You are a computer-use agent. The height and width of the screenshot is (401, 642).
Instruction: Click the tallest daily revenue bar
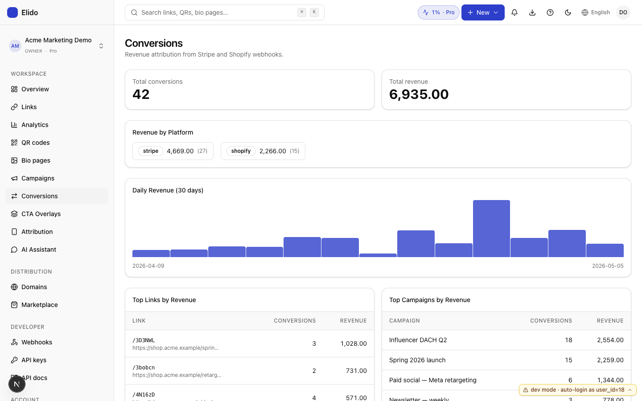pyautogui.click(x=491, y=229)
